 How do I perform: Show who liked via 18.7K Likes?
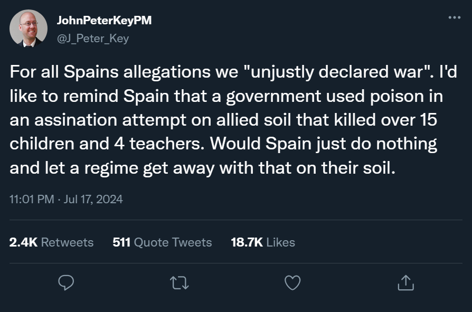(x=263, y=242)
